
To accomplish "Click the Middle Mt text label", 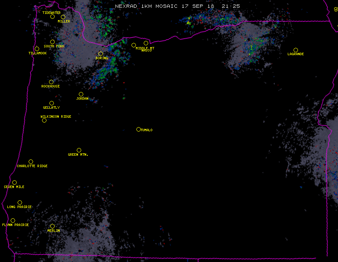I will [x=145, y=48].
